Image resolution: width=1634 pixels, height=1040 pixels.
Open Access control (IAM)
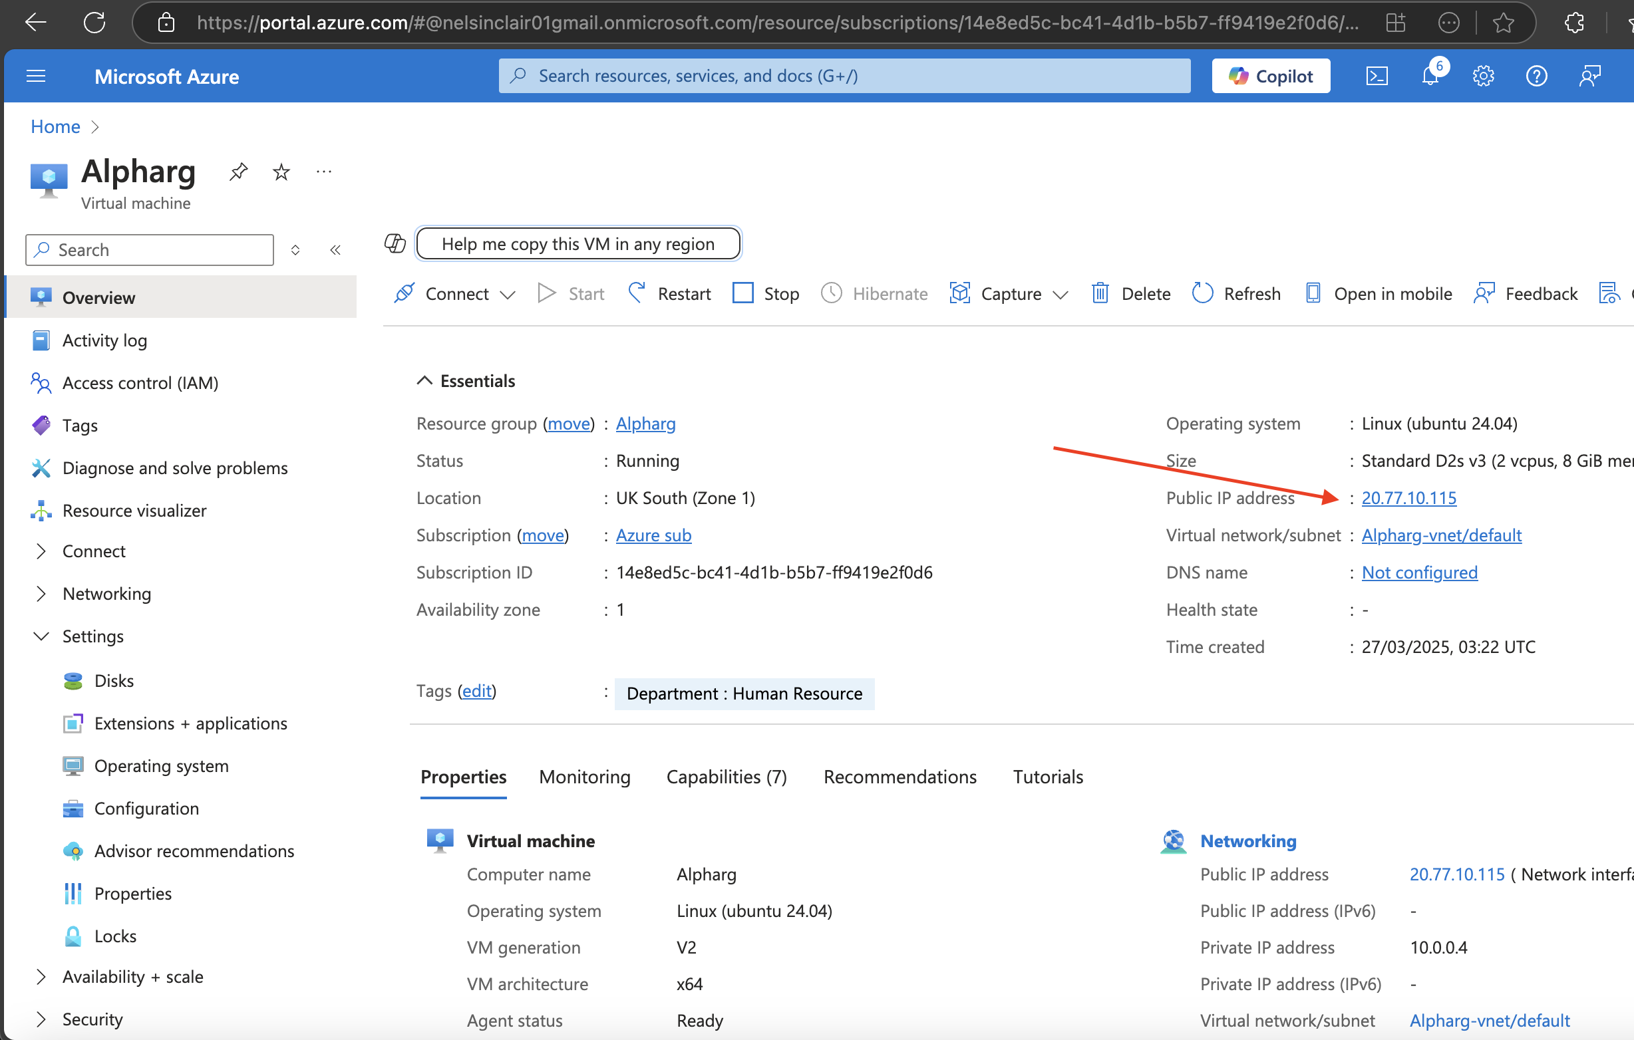(x=140, y=382)
